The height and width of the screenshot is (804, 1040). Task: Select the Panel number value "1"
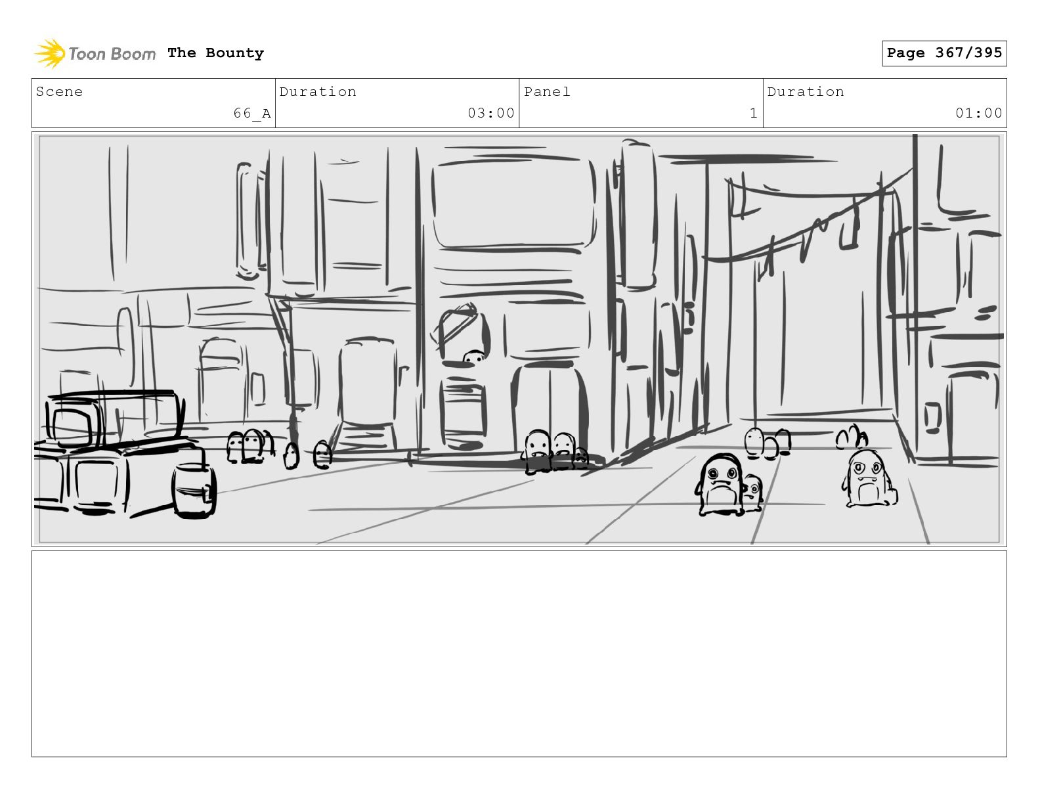pyautogui.click(x=754, y=113)
